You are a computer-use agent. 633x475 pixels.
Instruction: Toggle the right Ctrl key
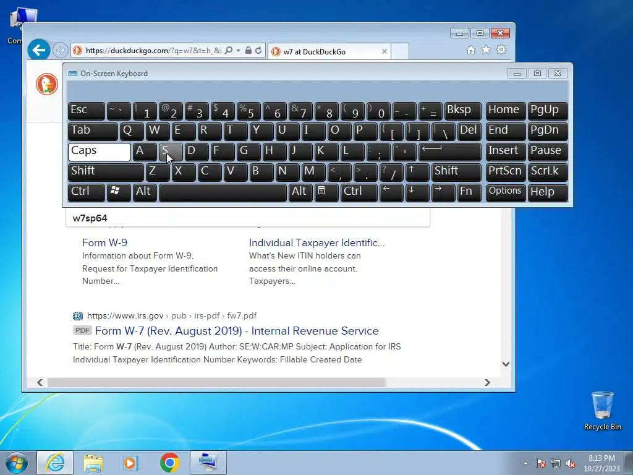point(359,193)
